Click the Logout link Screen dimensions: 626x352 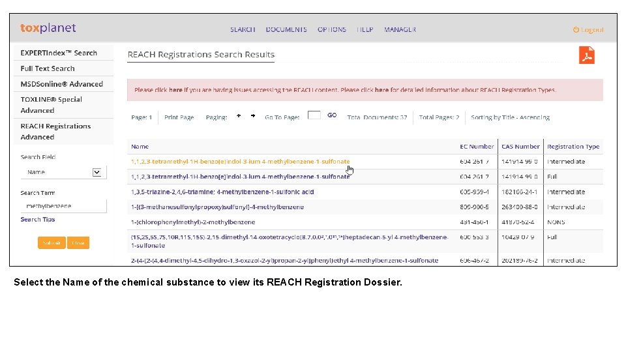588,29
